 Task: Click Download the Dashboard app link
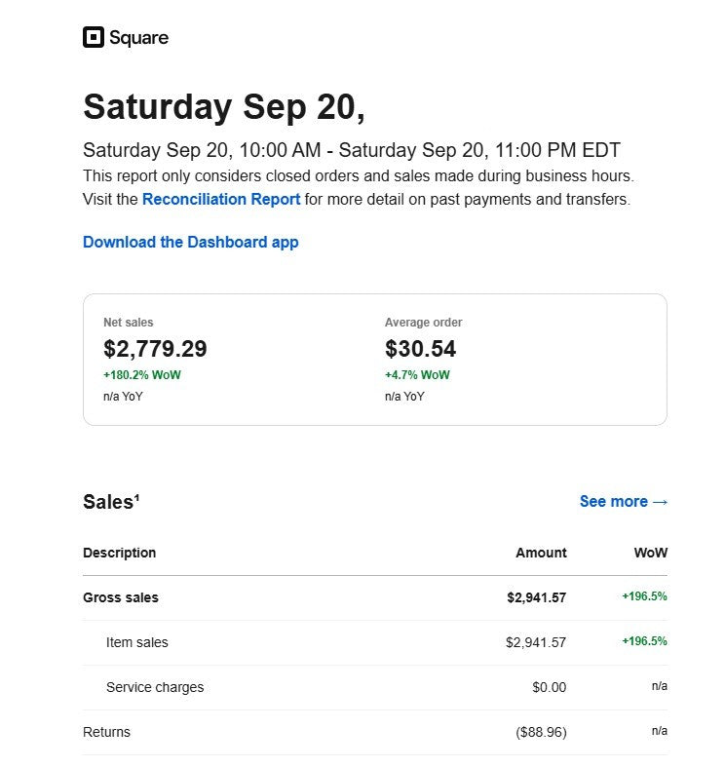click(191, 242)
